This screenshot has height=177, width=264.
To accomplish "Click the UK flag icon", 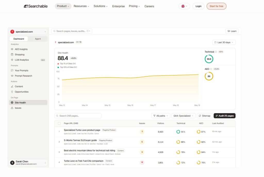I will pos(183,6).
